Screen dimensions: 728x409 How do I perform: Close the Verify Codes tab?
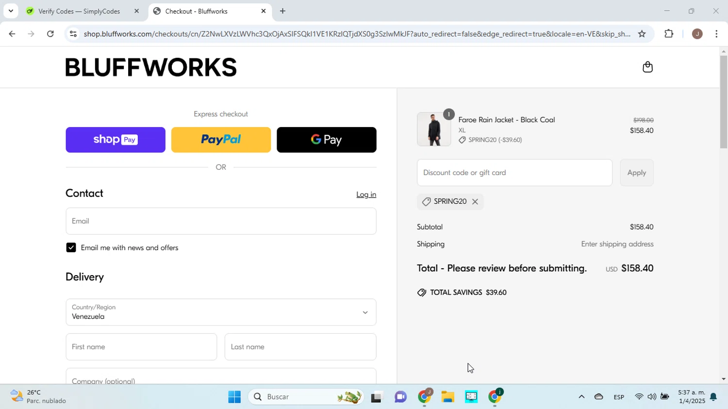tap(136, 11)
